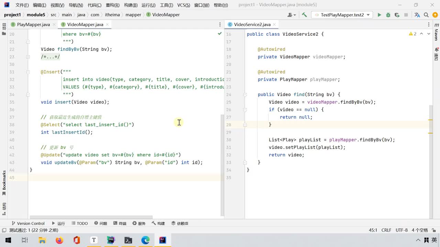Switch to PlayMapper.java tab
Screen dimensions: 440x247
(33, 24)
